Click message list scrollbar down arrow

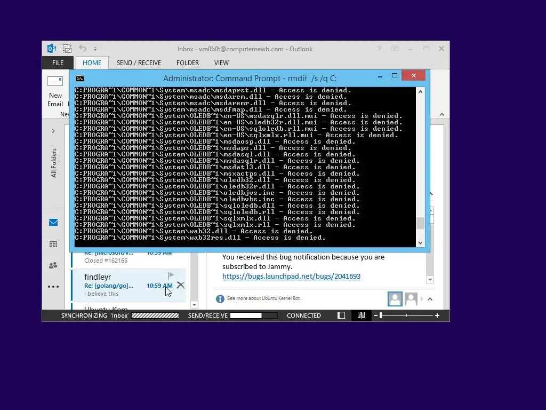coord(194,305)
